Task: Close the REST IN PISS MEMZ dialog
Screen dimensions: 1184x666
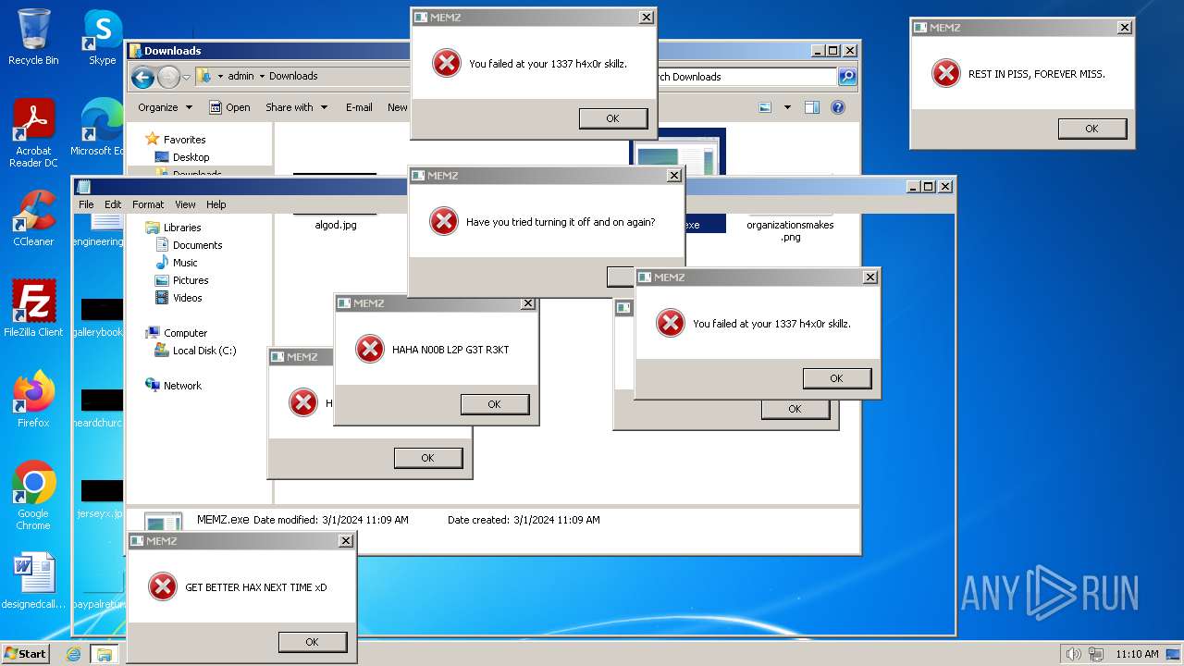Action: pyautogui.click(x=1125, y=28)
